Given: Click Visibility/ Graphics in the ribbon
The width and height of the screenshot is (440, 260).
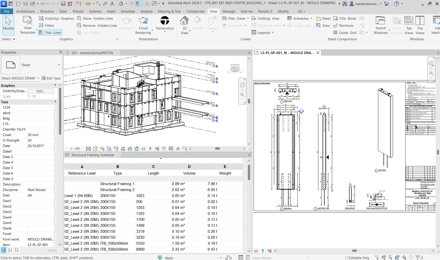Looking at the screenshot, I should (56, 18).
